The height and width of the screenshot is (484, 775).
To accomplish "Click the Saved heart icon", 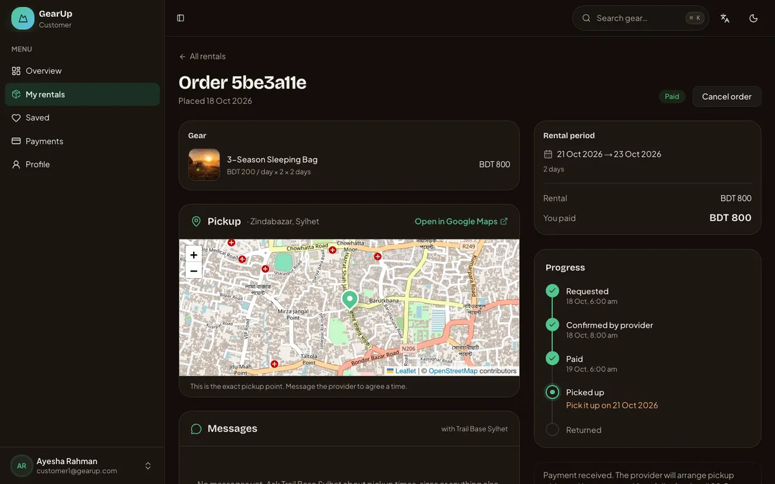I will (x=16, y=117).
